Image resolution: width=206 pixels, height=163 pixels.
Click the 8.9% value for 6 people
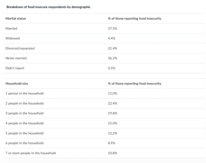point(112,143)
